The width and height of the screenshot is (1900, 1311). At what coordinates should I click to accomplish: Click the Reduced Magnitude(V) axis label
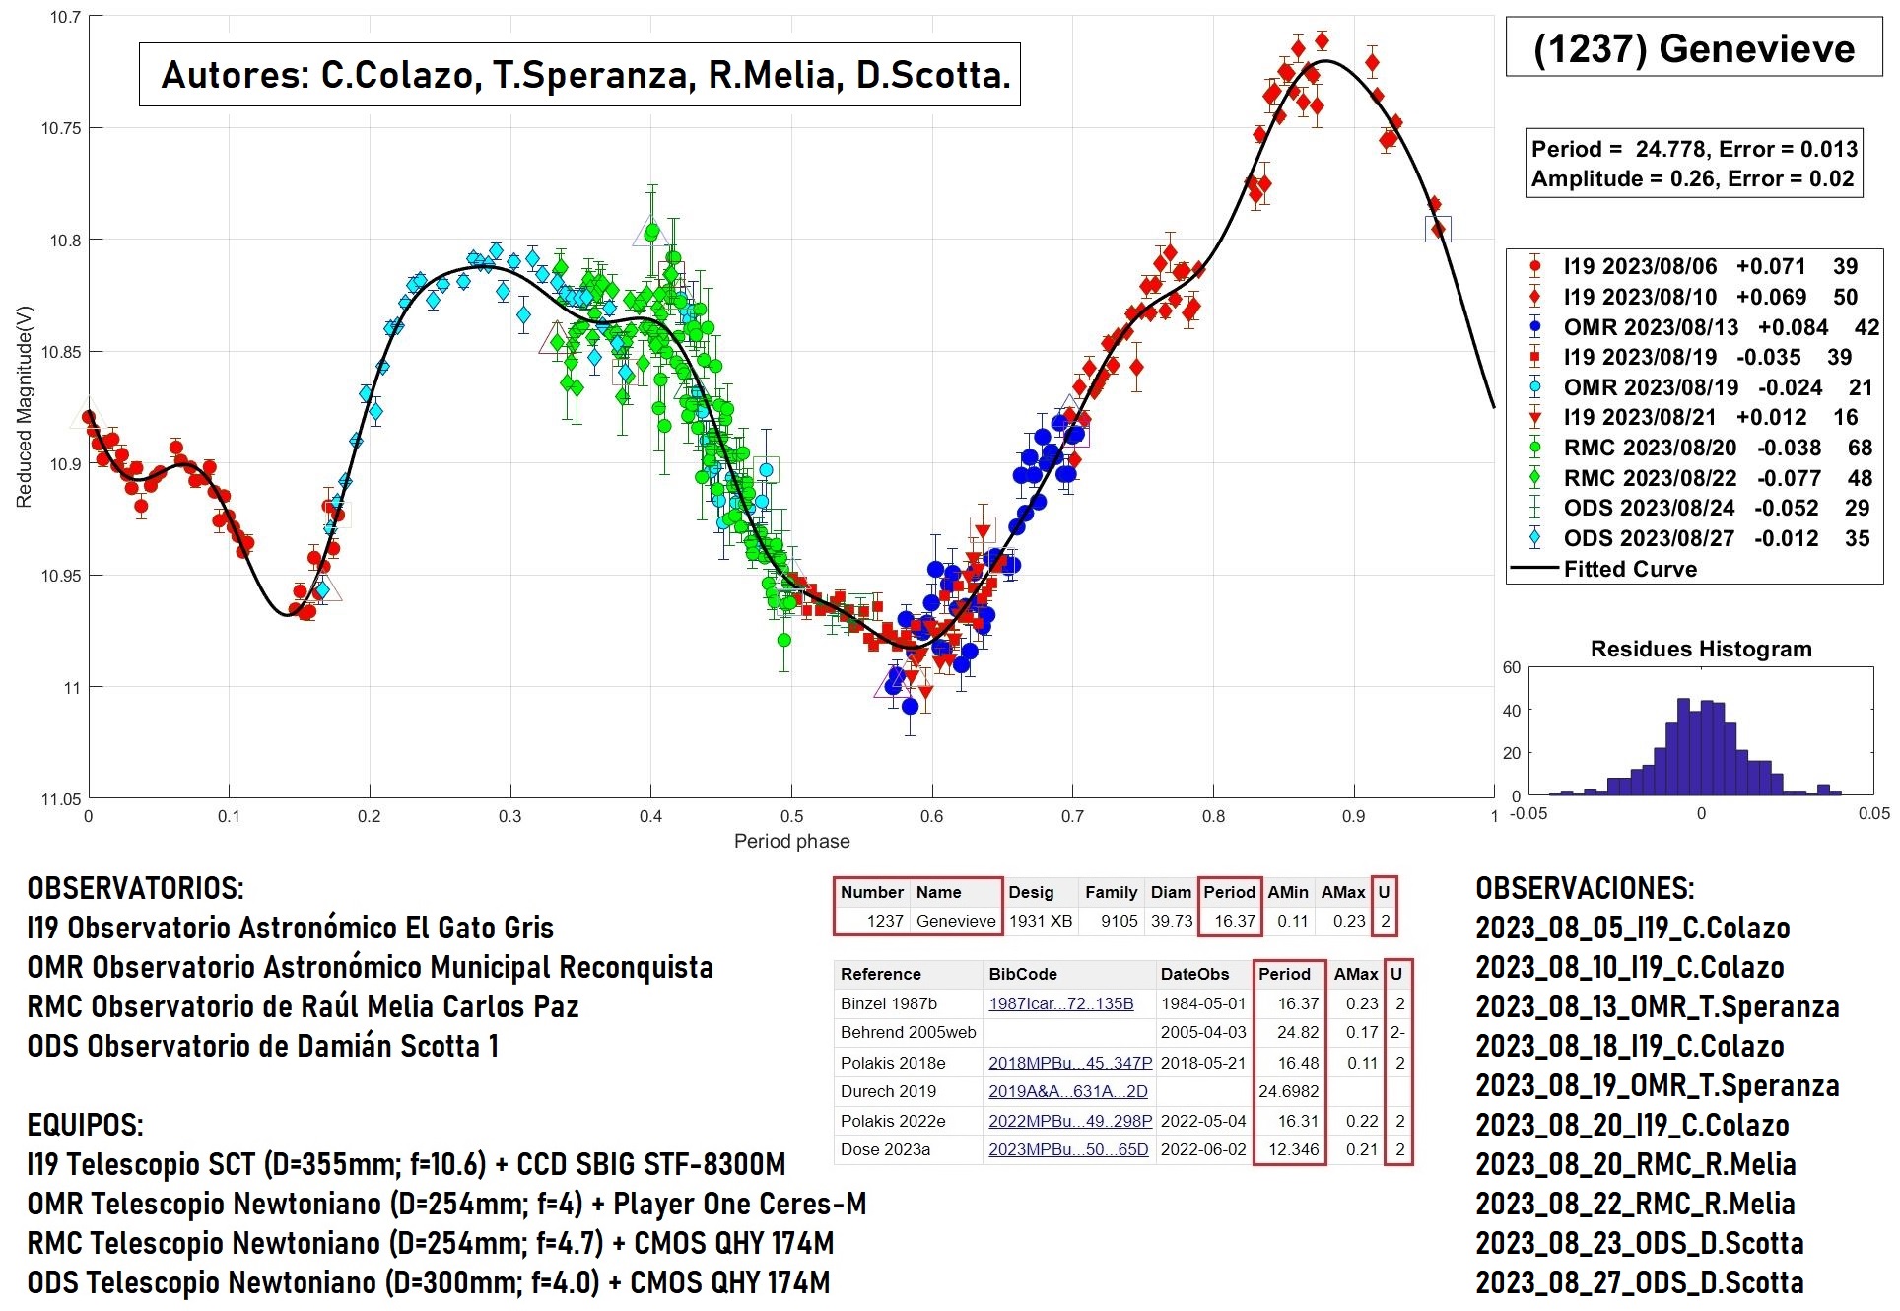tap(25, 407)
